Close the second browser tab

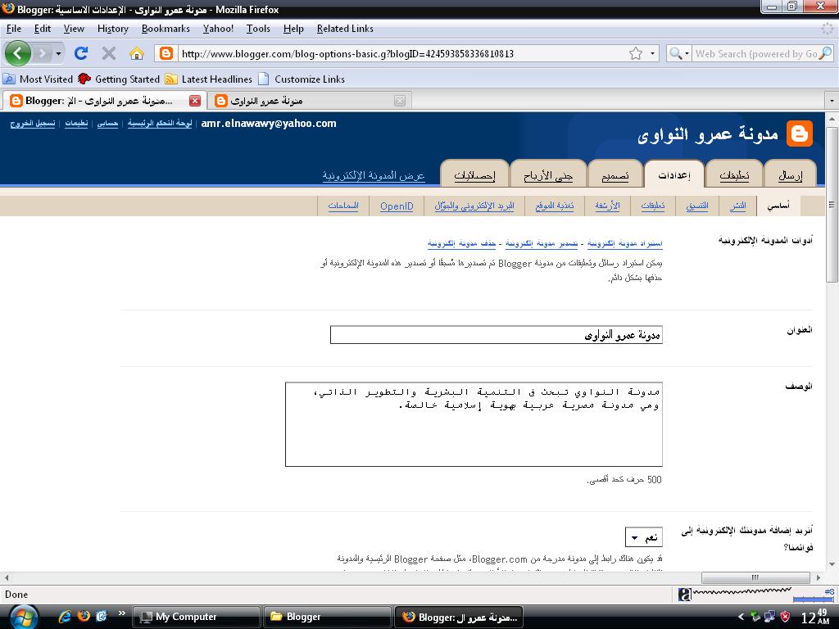tap(400, 101)
